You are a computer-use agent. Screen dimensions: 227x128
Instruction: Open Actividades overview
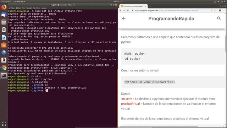[x=6, y=1]
